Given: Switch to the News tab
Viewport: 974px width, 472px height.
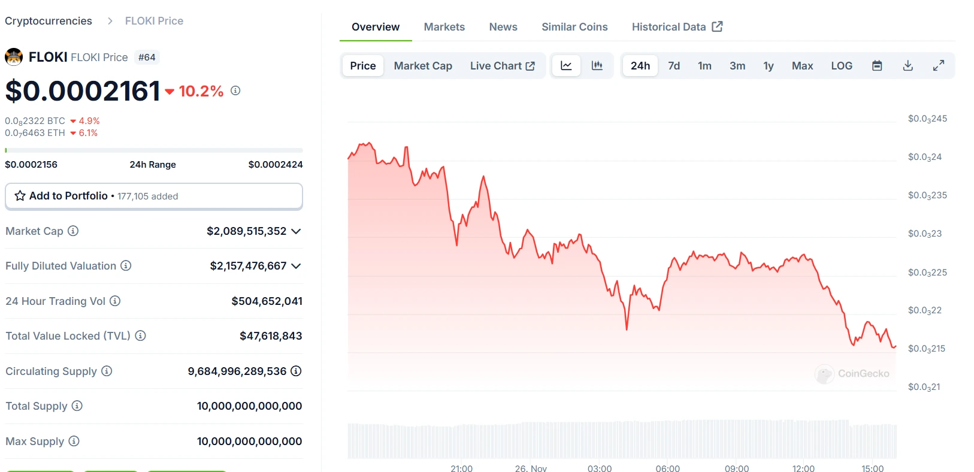Looking at the screenshot, I should pyautogui.click(x=503, y=27).
